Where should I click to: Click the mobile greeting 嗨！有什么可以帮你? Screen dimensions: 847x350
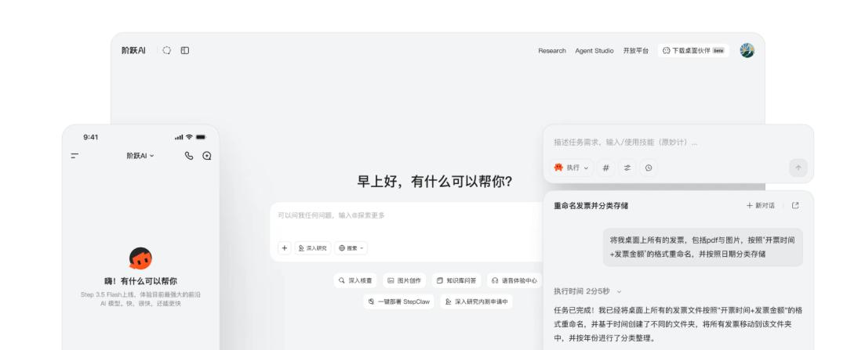click(x=140, y=281)
